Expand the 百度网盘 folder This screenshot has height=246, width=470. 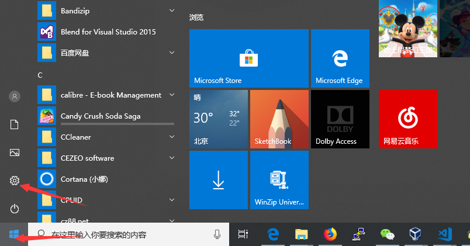pyautogui.click(x=172, y=53)
